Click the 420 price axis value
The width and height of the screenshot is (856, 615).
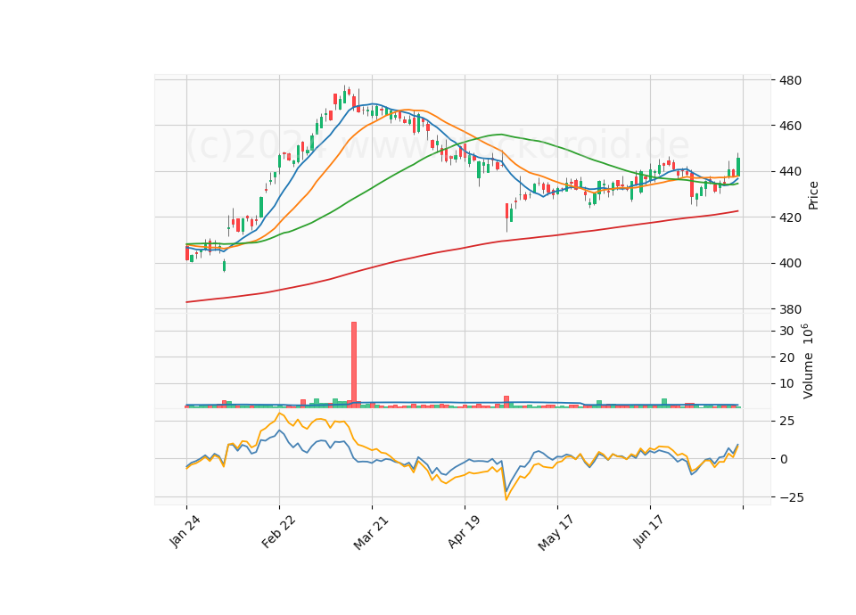[x=791, y=217]
